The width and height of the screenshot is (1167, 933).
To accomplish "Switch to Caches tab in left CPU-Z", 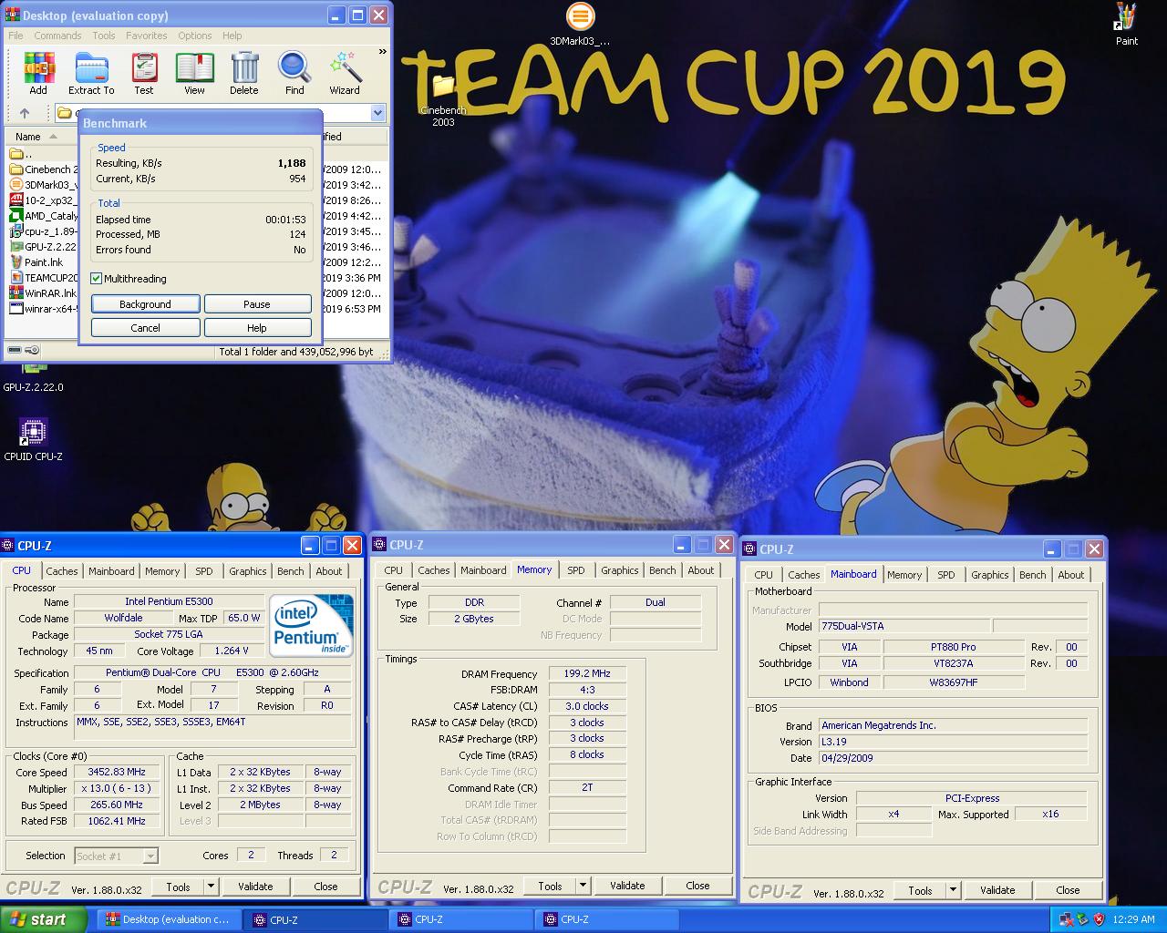I will pyautogui.click(x=62, y=571).
